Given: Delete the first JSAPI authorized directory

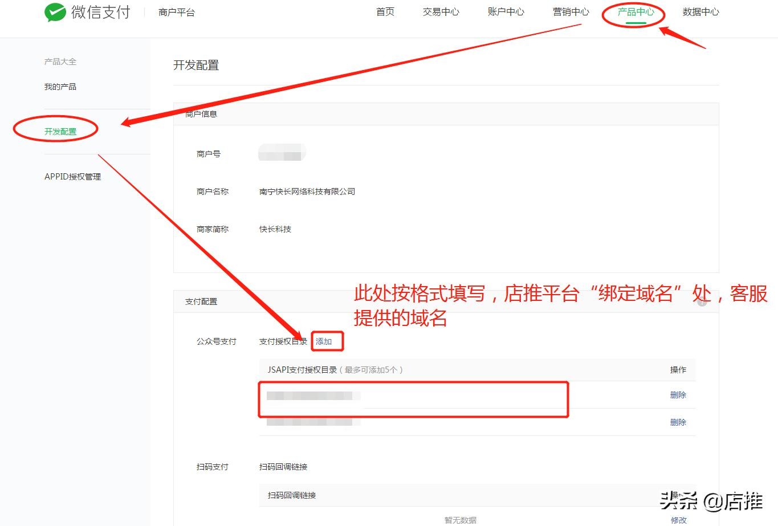Looking at the screenshot, I should (x=678, y=395).
